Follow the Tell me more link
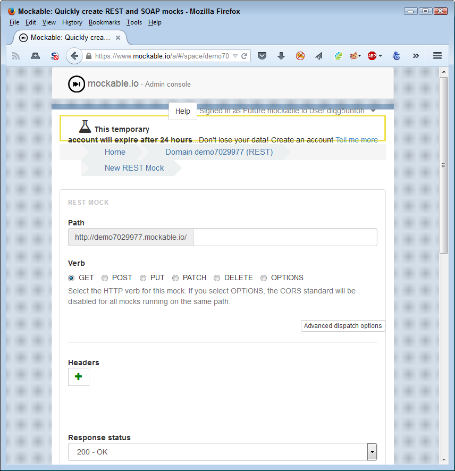The width and height of the screenshot is (455, 471). coord(357,140)
